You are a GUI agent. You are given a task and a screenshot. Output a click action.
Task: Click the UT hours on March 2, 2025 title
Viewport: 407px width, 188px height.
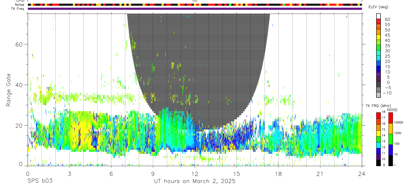195,181
